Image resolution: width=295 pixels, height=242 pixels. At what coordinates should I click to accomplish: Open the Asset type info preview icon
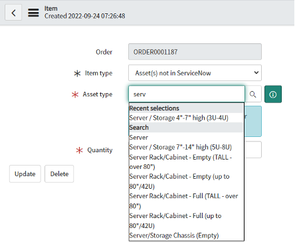(273, 94)
